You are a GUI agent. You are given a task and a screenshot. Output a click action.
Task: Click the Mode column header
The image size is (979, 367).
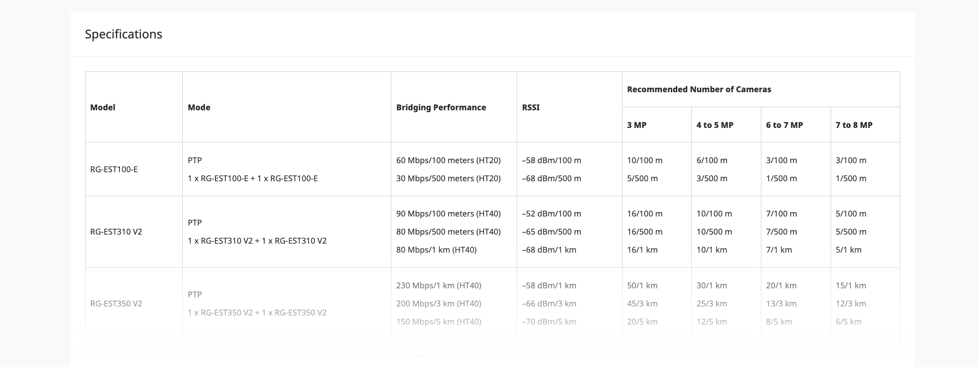point(199,107)
